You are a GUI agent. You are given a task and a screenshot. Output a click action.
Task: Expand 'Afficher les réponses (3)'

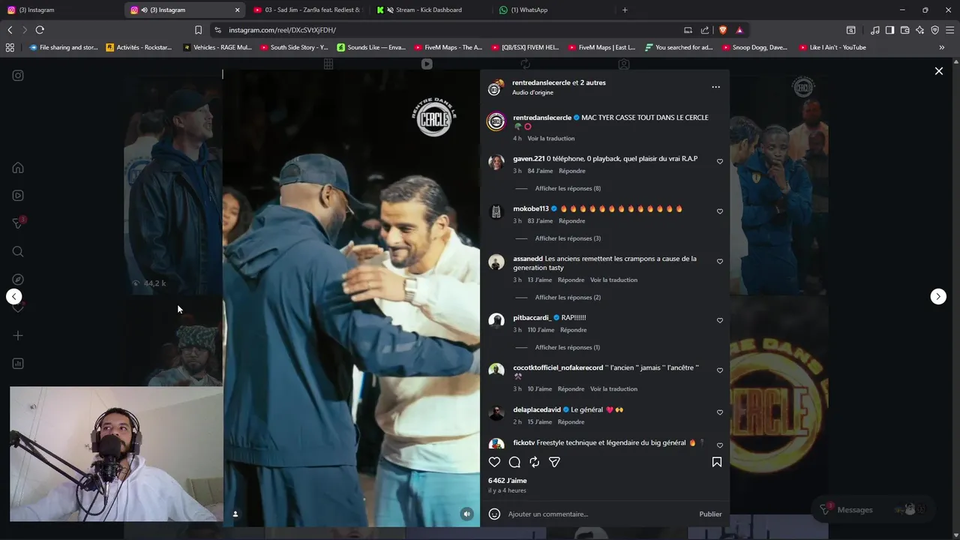pos(568,238)
